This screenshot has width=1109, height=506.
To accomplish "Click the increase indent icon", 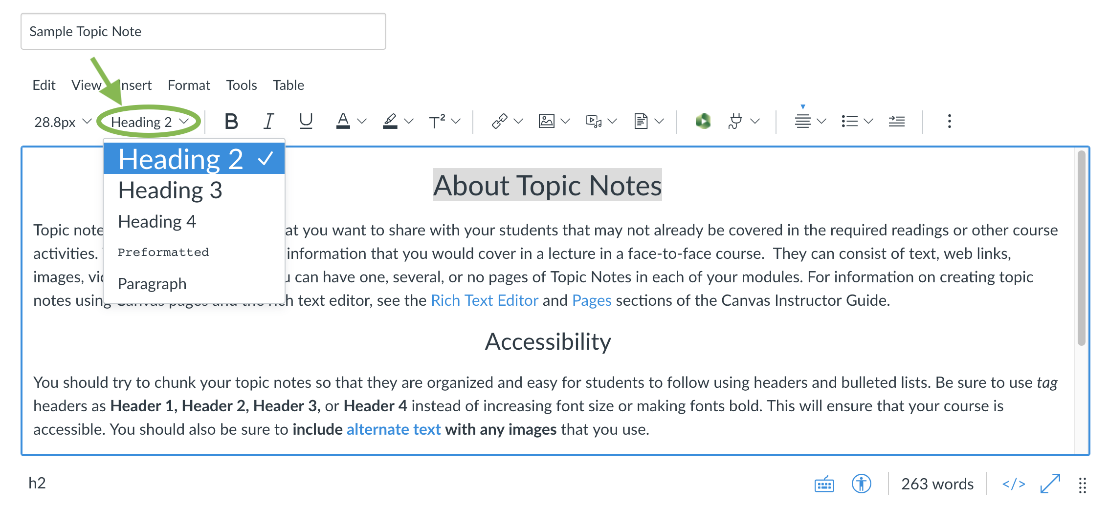I will 897,121.
